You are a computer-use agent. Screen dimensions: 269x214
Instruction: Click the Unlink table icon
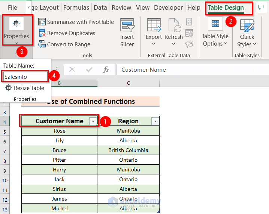click(189, 44)
